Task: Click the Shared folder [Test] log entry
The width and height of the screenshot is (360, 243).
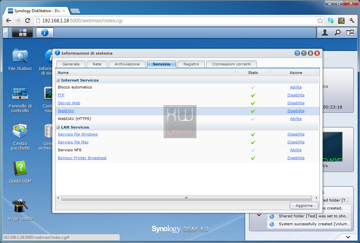Action: [309, 216]
